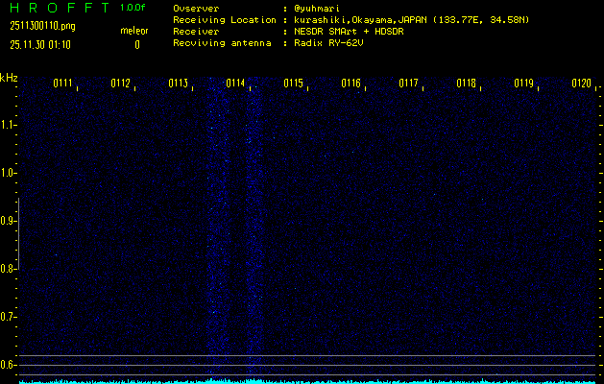Select the 0112 time tick
This screenshot has width=604, height=384.
pos(121,84)
